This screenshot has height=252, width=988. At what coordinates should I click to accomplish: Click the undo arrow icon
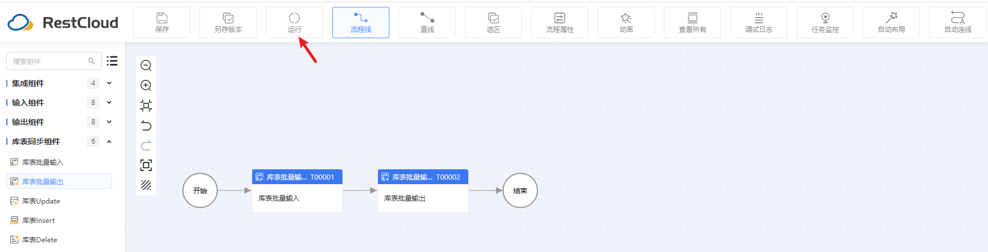click(x=146, y=125)
